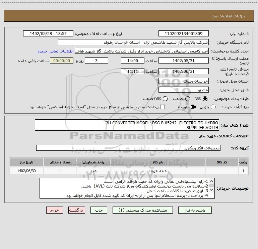Click the price validity date 1402/06/31 field

coord(184,71)
